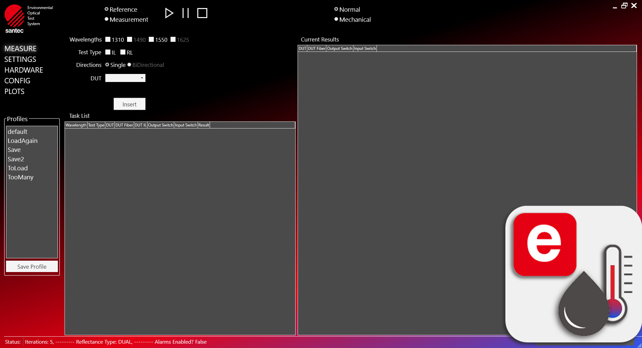Screen dimensions: 642x348
Task: Select the Single direction option
Action: (x=107, y=65)
